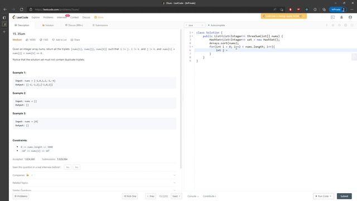Open the Store nav item
This screenshot has width=357, height=201.
99,17
